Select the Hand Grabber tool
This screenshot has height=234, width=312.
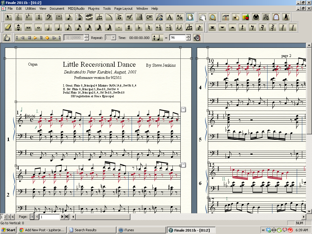pos(202,17)
